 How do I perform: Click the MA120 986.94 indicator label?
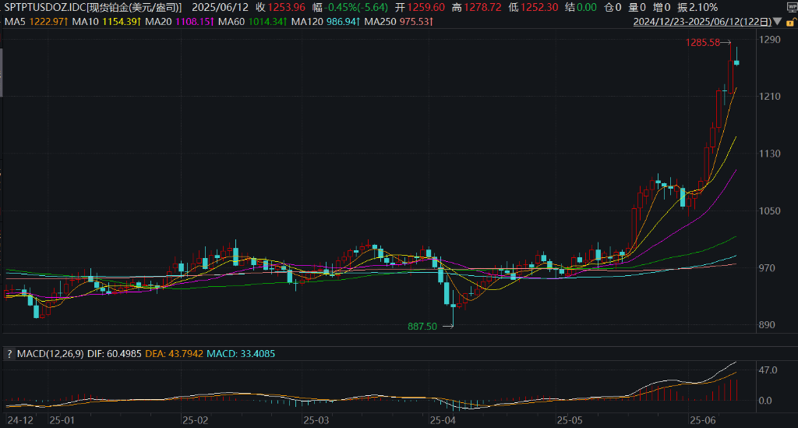327,22
